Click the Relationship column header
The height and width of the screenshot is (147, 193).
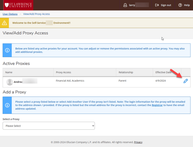(126, 72)
